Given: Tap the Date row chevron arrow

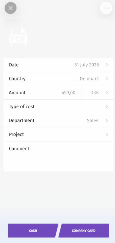Looking at the screenshot, I should click(x=107, y=65).
